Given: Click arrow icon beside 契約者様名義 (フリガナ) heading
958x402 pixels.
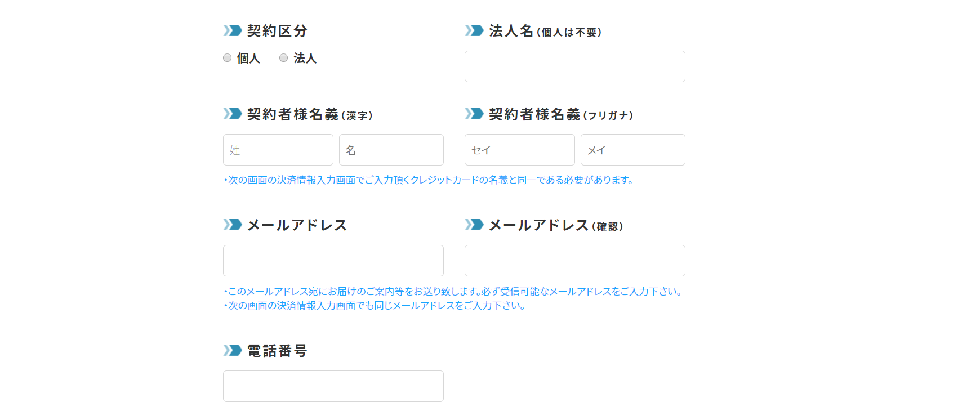Looking at the screenshot, I should 474,114.
